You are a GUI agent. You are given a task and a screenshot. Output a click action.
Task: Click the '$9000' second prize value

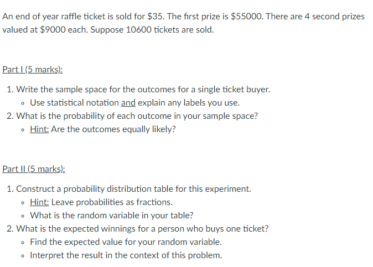pos(53,30)
